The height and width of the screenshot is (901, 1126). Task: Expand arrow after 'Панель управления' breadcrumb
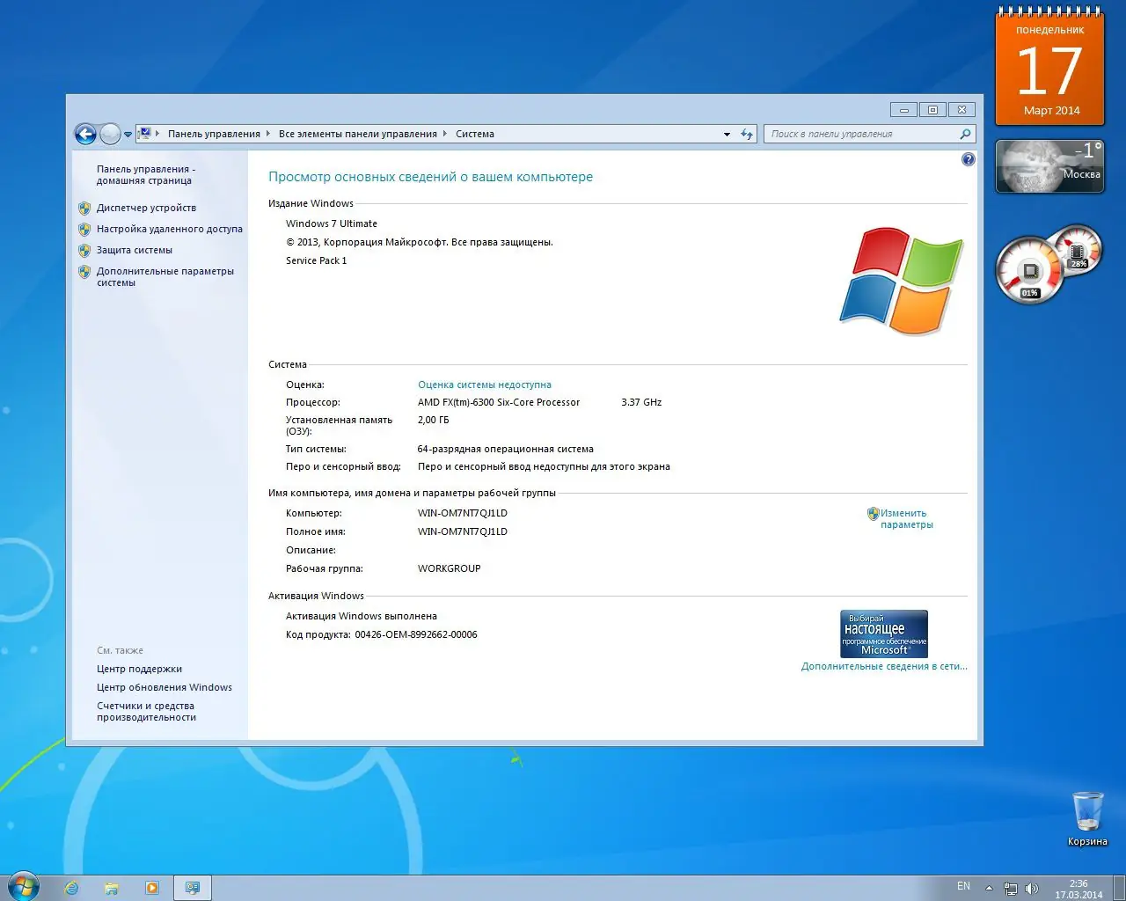(x=268, y=134)
